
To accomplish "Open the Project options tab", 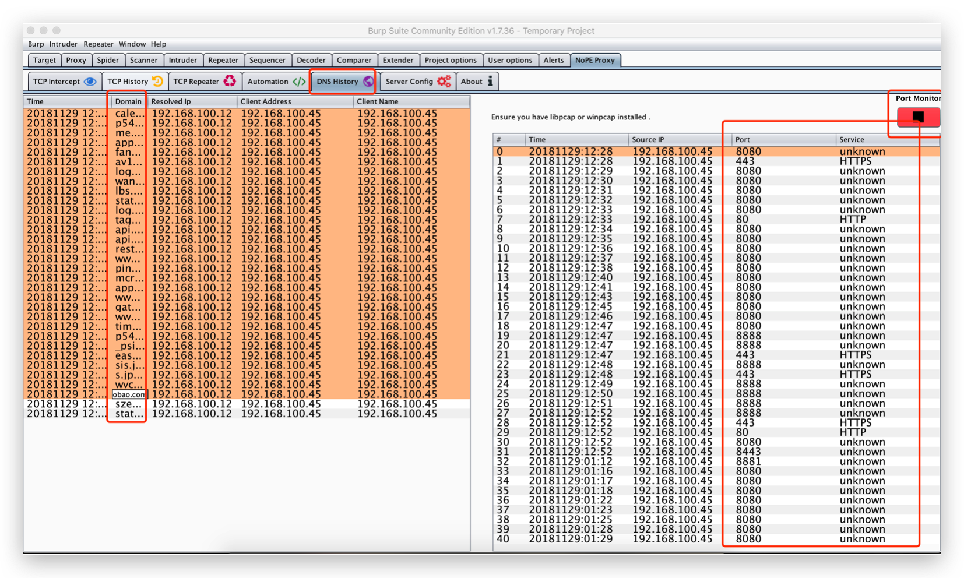I will click(x=450, y=60).
